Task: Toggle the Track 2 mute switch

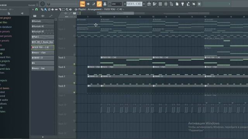Action: click(x=74, y=36)
